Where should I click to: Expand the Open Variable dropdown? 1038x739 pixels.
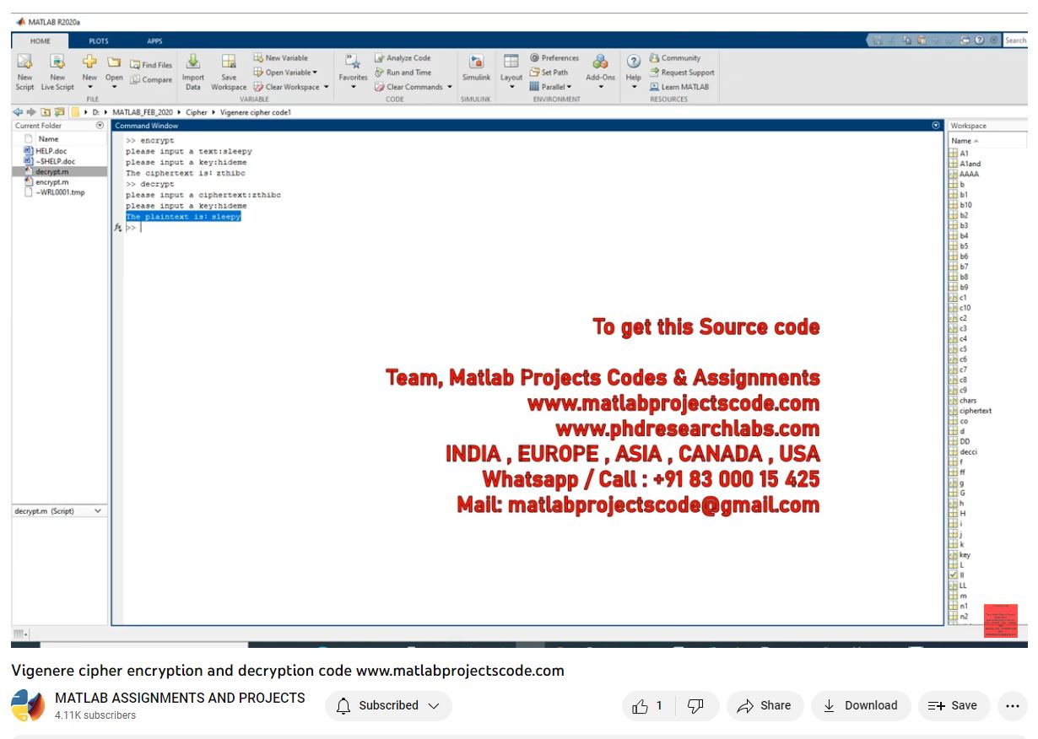point(315,73)
